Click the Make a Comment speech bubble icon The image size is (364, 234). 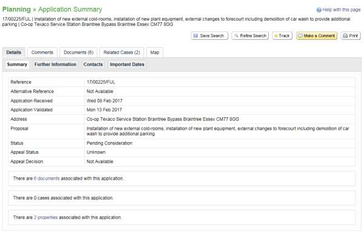[300, 36]
